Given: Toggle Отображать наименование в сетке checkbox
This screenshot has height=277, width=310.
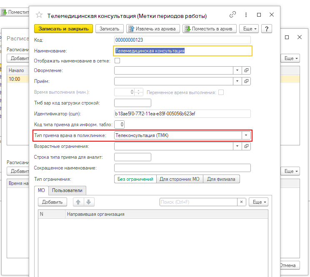Looking at the screenshot, I should click(x=117, y=61).
